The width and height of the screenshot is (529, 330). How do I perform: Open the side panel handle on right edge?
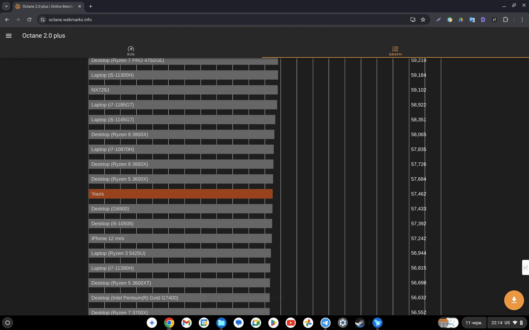pos(525,267)
